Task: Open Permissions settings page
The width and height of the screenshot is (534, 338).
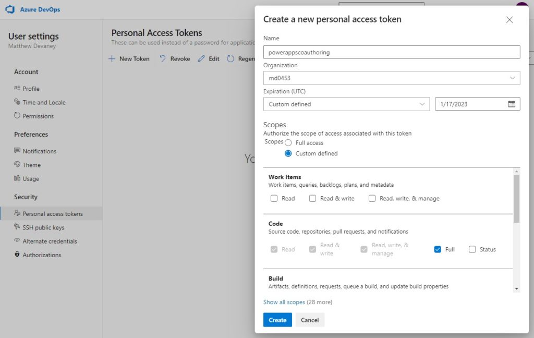Action: (x=38, y=116)
